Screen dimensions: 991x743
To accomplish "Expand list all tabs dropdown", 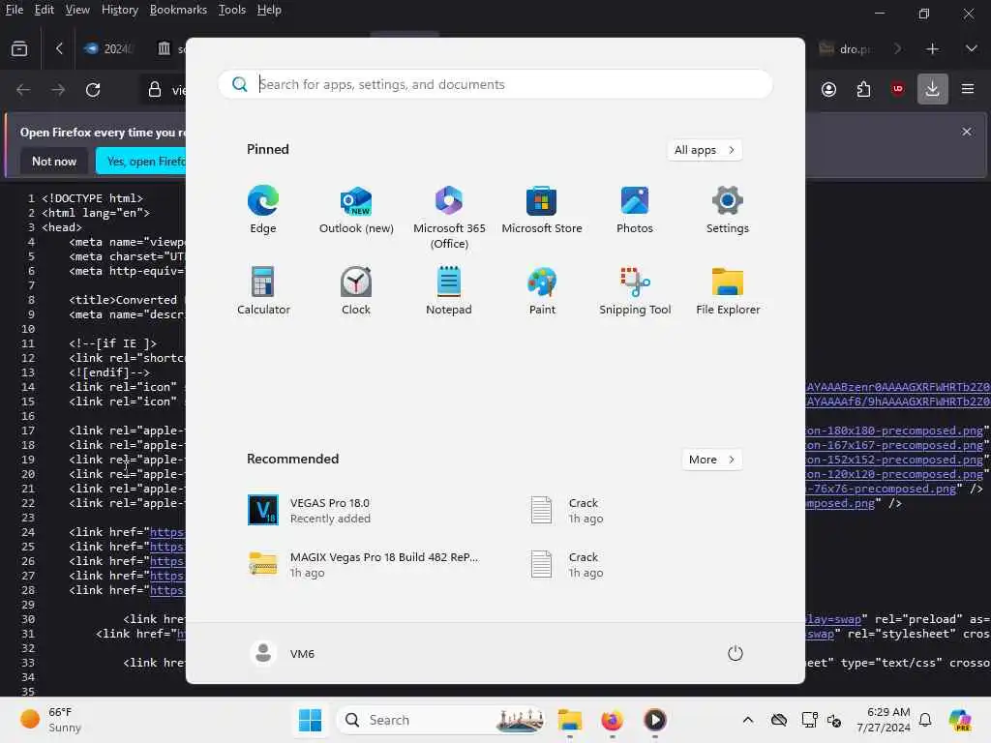I will click(972, 48).
